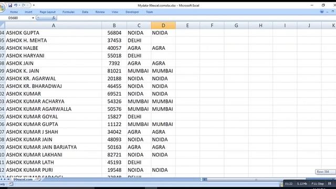This screenshot has height=189, width=336.
Task: Expand the Name Box dropdown arrow
Action: coord(33,18)
